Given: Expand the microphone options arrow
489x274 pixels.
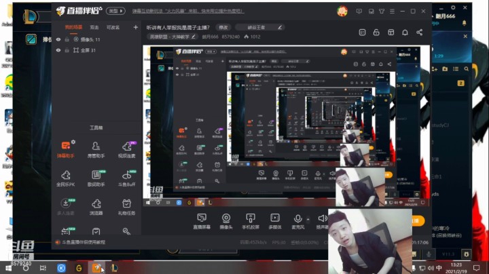Looking at the screenshot, I should [x=308, y=219].
